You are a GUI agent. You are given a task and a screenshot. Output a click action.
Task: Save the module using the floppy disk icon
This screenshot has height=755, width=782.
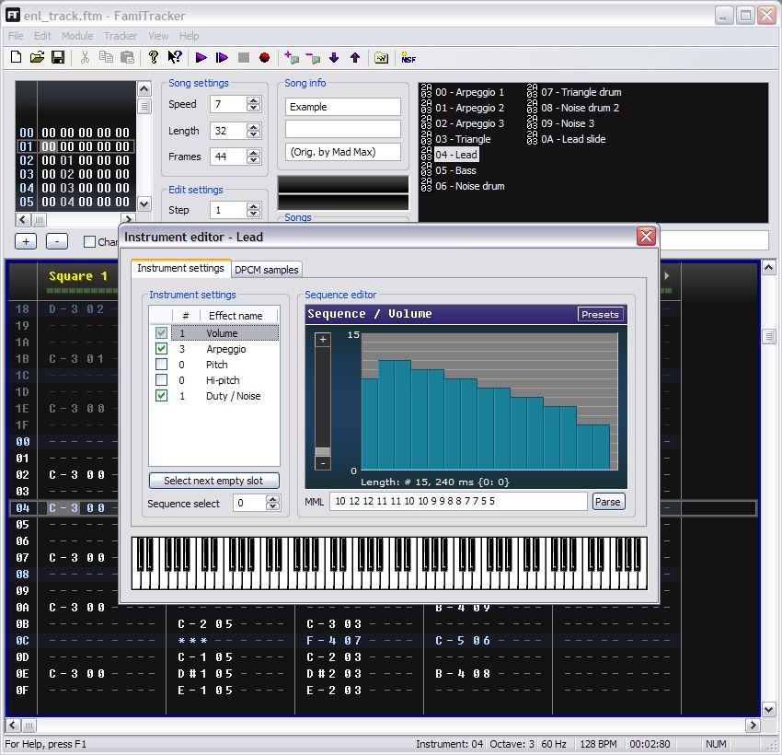[58, 57]
